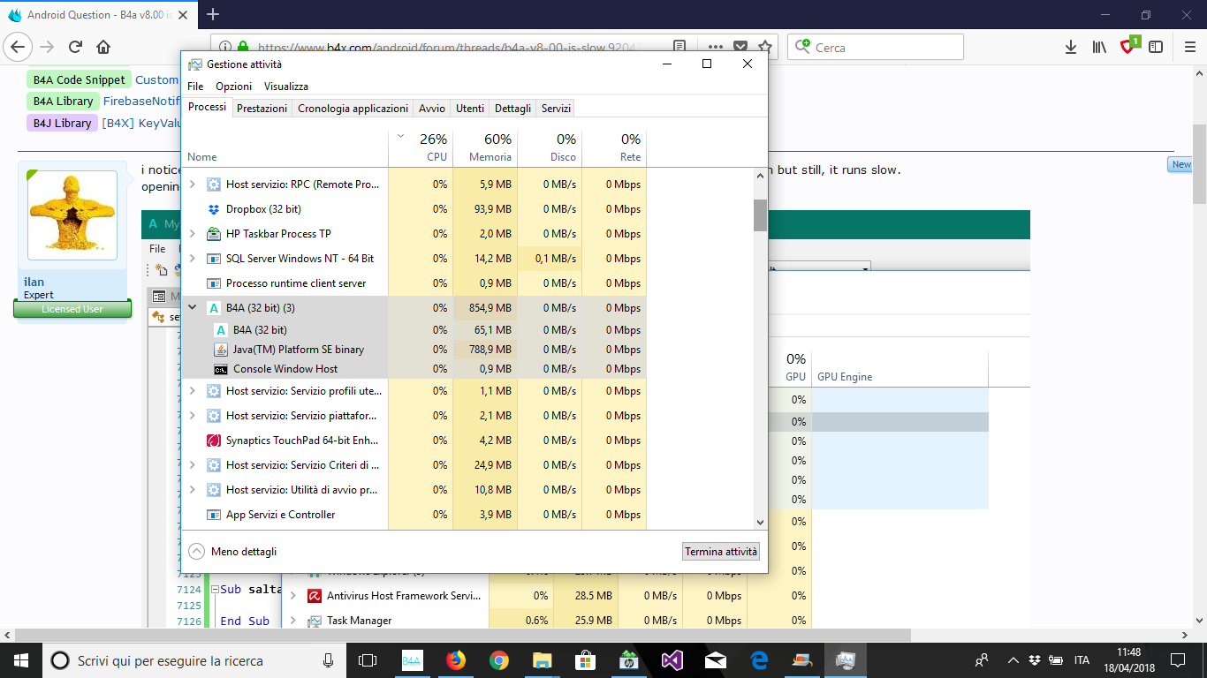Open the Firefox Library icon

[x=1097, y=47]
